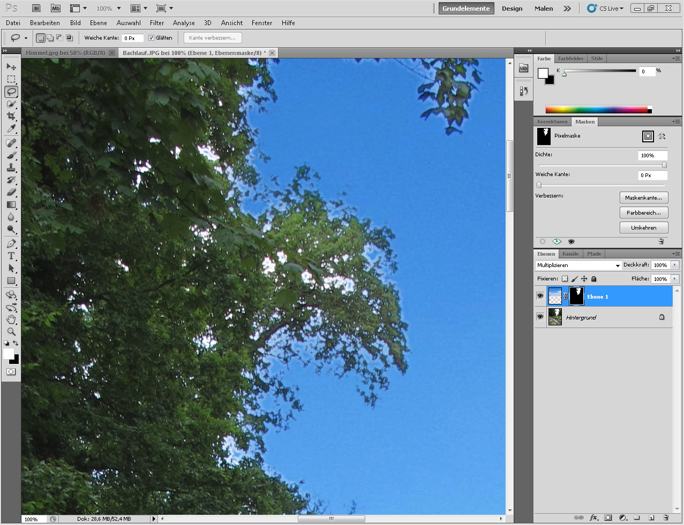The width and height of the screenshot is (684, 525).
Task: Open the Multiplizieren blend mode dropdown
Action: point(578,265)
